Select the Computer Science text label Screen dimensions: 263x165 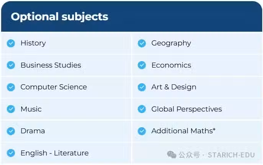[54, 87]
